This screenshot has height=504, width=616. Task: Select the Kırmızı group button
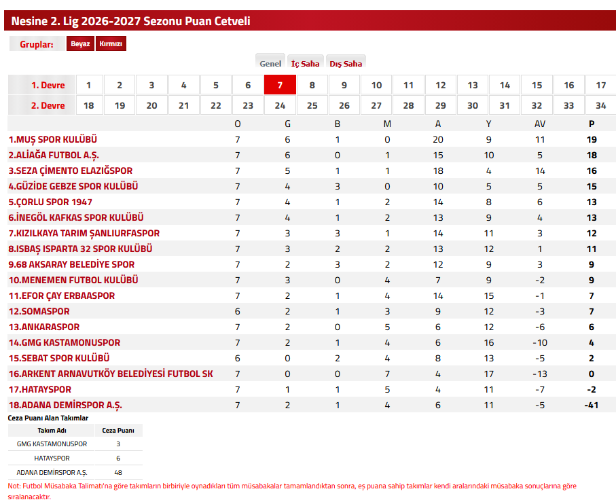111,43
